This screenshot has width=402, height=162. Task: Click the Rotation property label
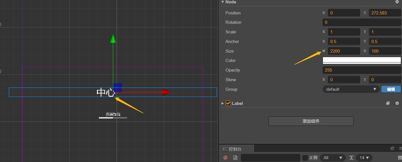tap(233, 22)
